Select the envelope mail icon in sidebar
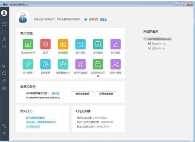This screenshot has height=142, width=195. [x=4, y=24]
